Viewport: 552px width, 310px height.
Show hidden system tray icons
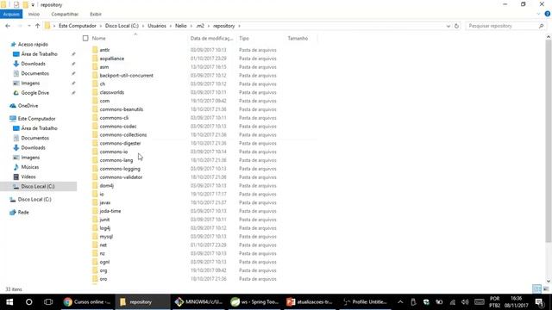point(400,302)
